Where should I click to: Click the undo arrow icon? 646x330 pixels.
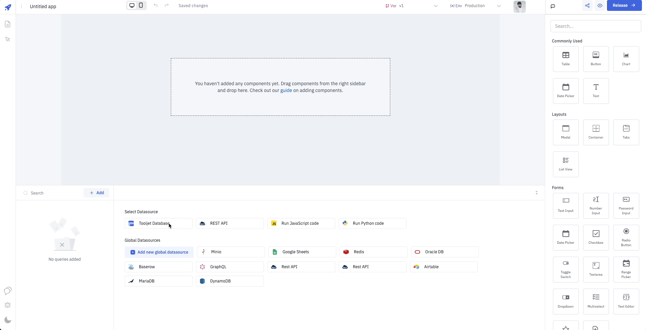tap(156, 5)
